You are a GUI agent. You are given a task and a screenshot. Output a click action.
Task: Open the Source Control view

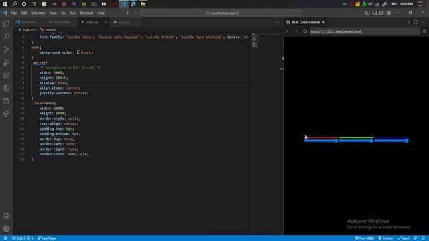[6, 50]
